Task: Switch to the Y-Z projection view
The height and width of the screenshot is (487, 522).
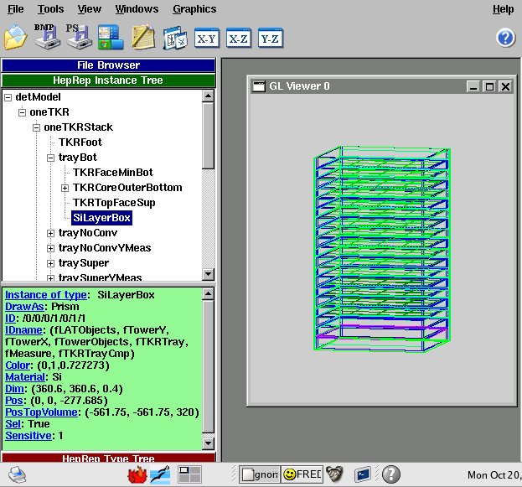Action: pyautogui.click(x=270, y=38)
